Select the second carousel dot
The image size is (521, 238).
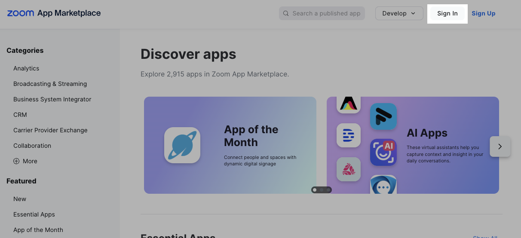click(x=322, y=189)
